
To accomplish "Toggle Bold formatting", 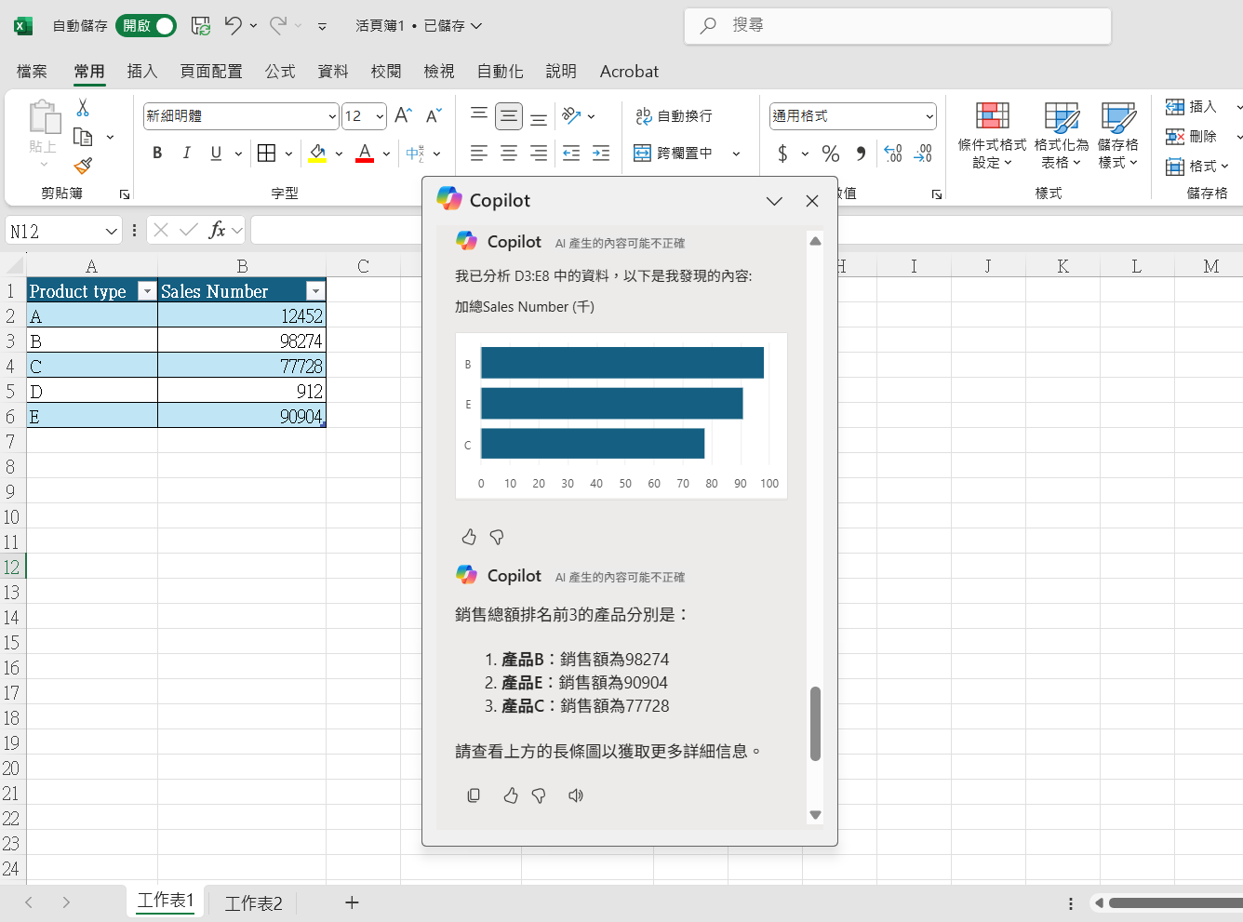I will pos(157,153).
